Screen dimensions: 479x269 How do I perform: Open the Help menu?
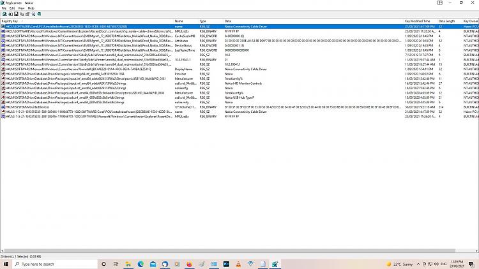[x=31, y=8]
